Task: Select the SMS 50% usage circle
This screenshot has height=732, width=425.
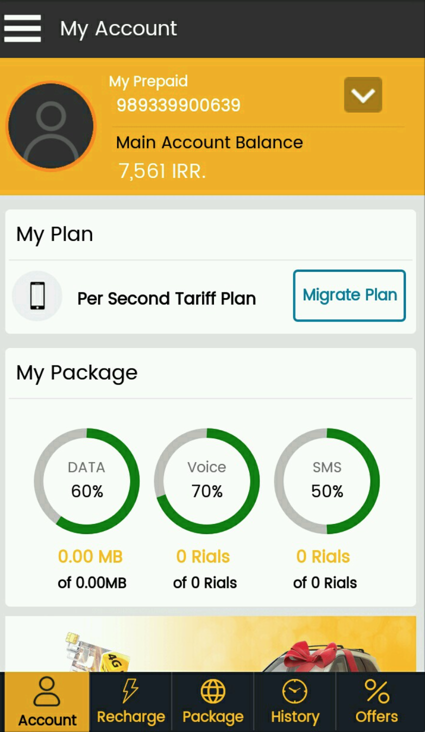Action: [x=327, y=481]
